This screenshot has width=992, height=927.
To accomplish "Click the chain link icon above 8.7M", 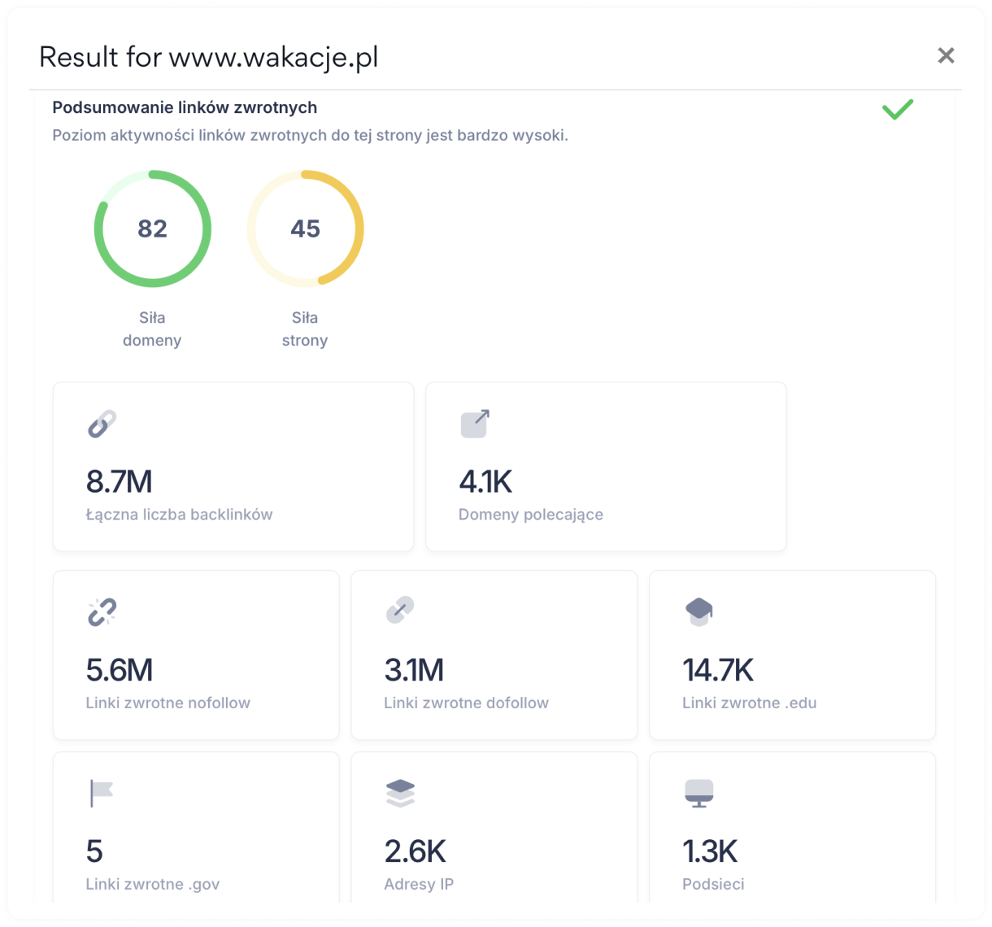I will point(102,424).
